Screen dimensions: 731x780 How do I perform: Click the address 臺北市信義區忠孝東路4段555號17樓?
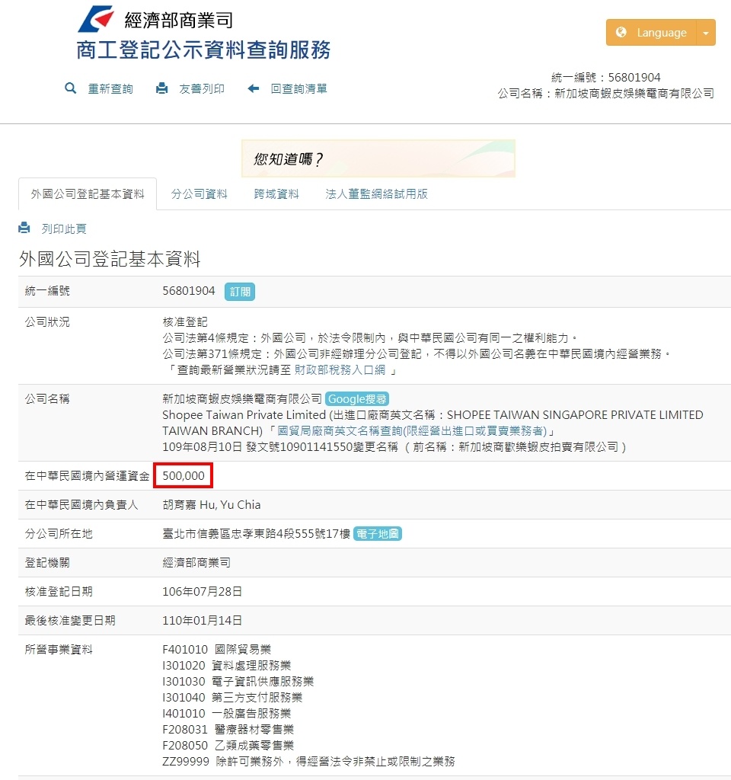(257, 534)
